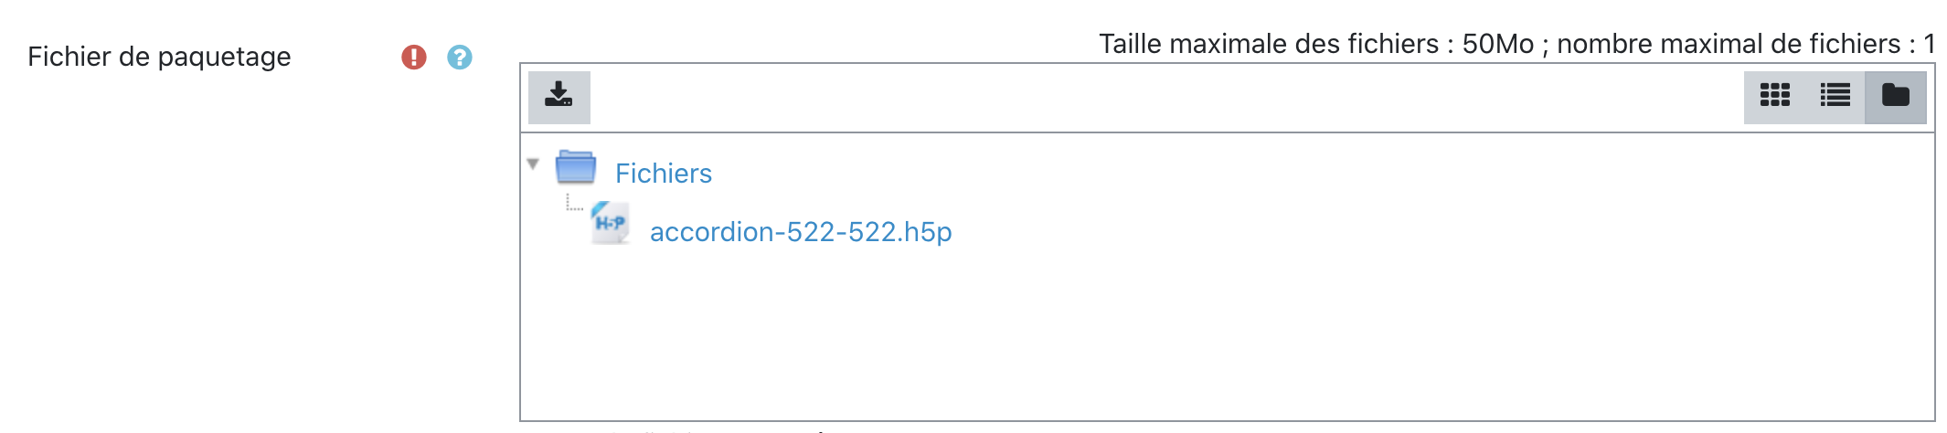Click the H5P file type icon
The height and width of the screenshot is (433, 1947).
tap(610, 223)
